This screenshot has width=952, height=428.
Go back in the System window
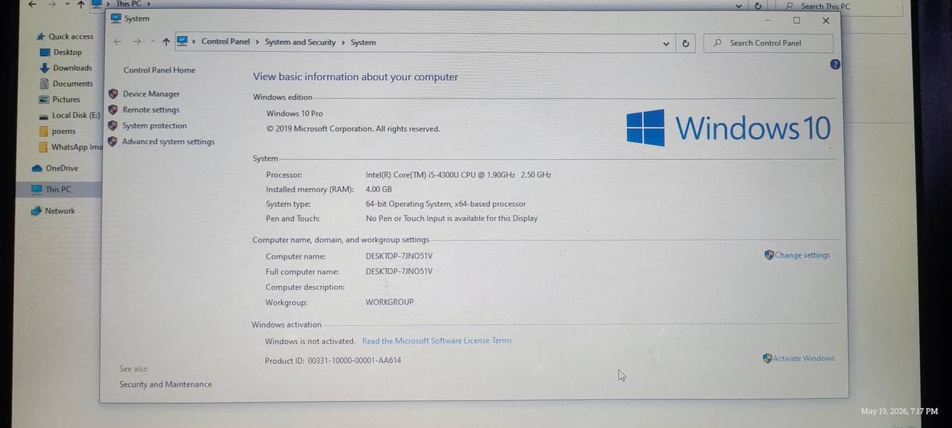click(x=118, y=41)
